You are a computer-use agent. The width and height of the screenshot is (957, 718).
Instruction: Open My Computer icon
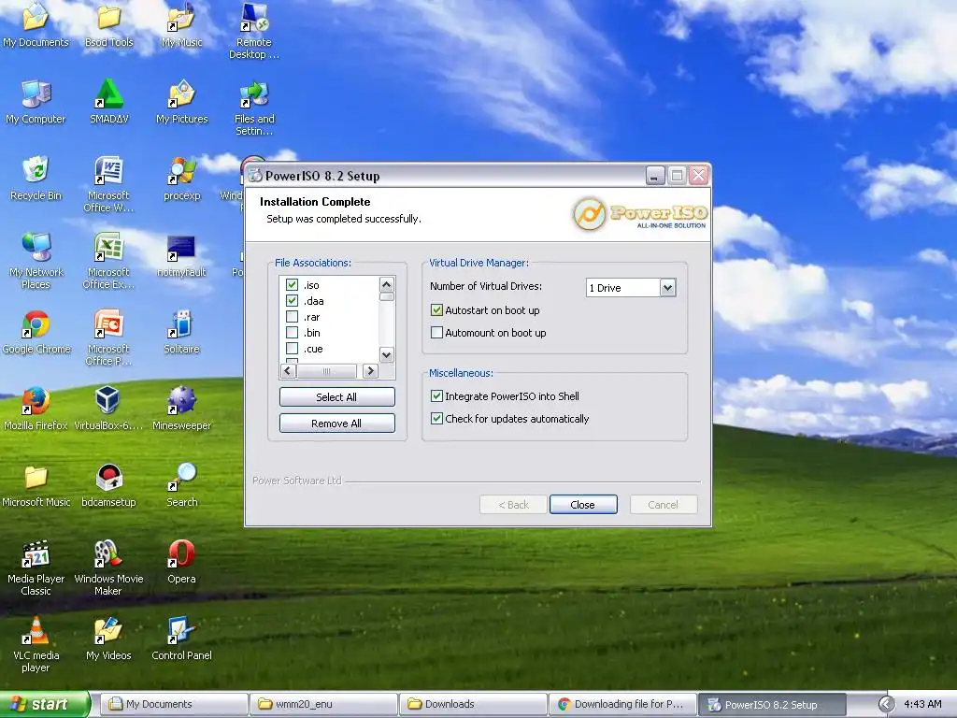[x=36, y=101]
